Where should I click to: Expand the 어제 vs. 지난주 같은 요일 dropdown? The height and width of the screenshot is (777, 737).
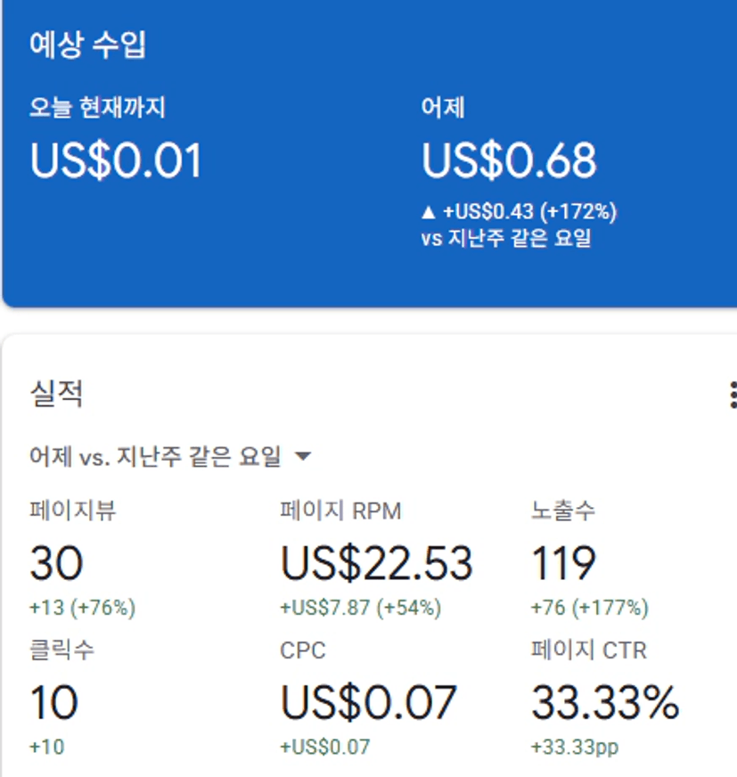point(302,457)
